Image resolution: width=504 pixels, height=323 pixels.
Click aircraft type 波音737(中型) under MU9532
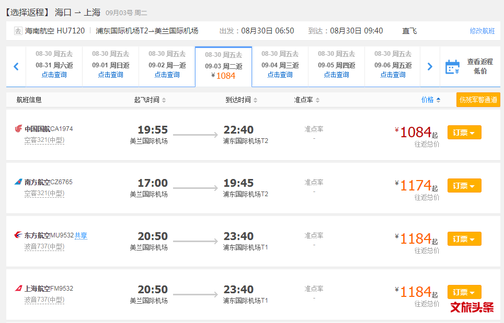(x=44, y=247)
